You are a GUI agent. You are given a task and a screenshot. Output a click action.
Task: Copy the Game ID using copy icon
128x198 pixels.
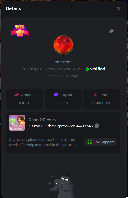97,126
